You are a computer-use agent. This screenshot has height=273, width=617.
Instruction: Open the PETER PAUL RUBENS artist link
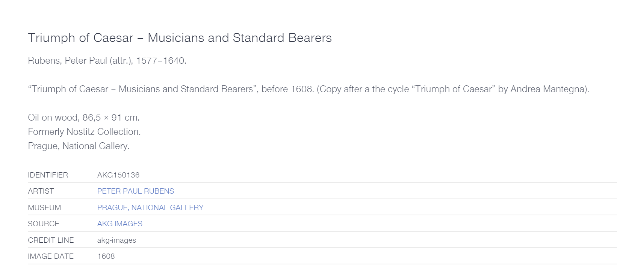click(135, 191)
